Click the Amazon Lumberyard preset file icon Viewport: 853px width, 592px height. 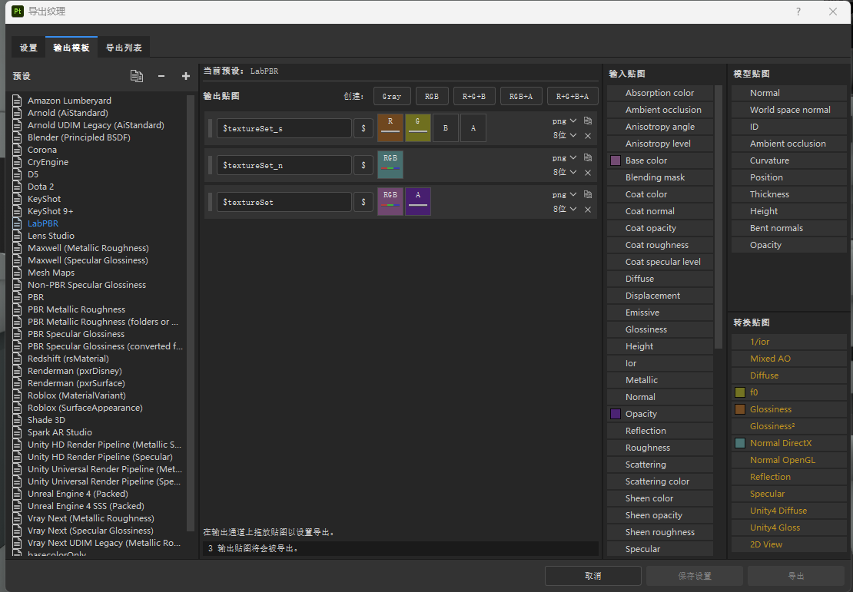[x=18, y=101]
